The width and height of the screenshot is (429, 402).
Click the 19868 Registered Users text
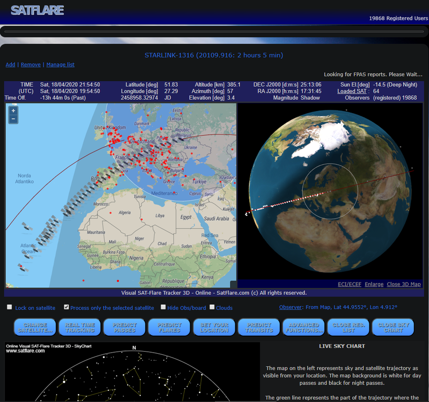(398, 18)
